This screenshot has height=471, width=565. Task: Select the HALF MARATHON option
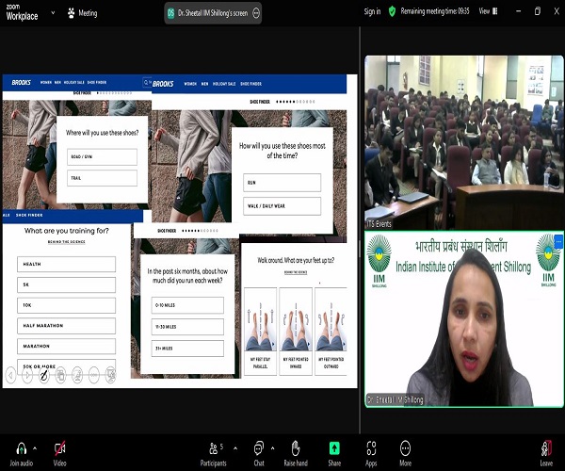pyautogui.click(x=66, y=326)
